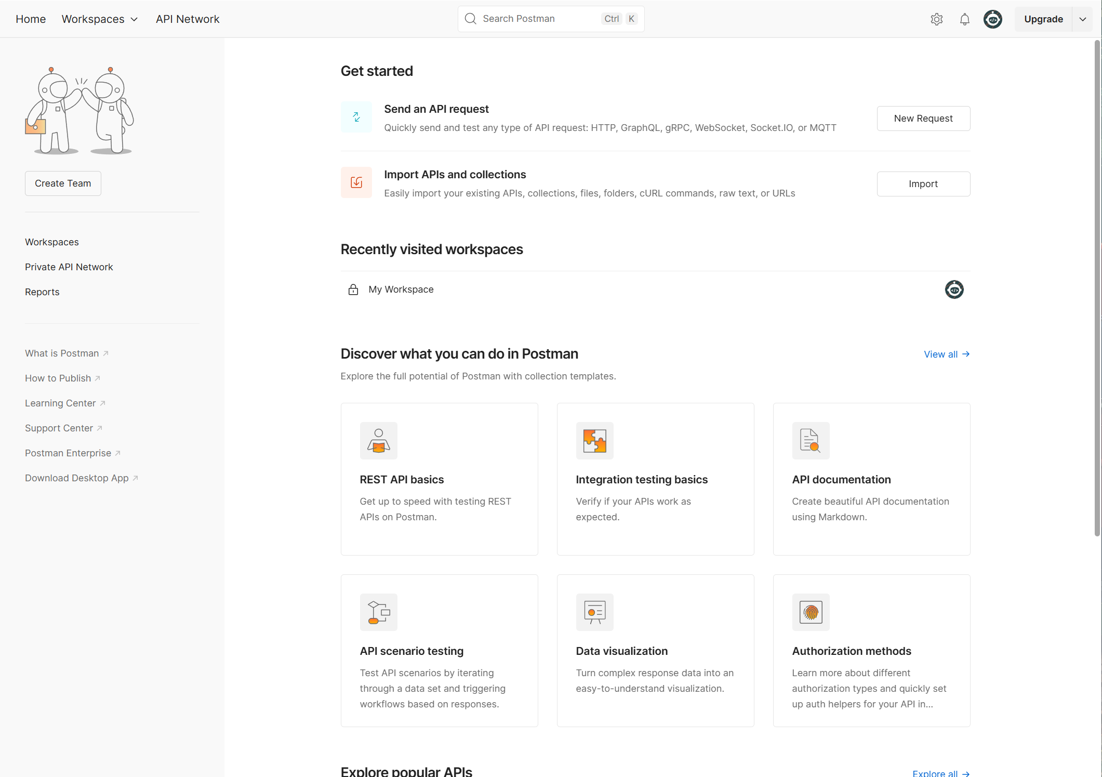The width and height of the screenshot is (1102, 777).
Task: Open the Reports link in the sidebar
Action: point(42,292)
